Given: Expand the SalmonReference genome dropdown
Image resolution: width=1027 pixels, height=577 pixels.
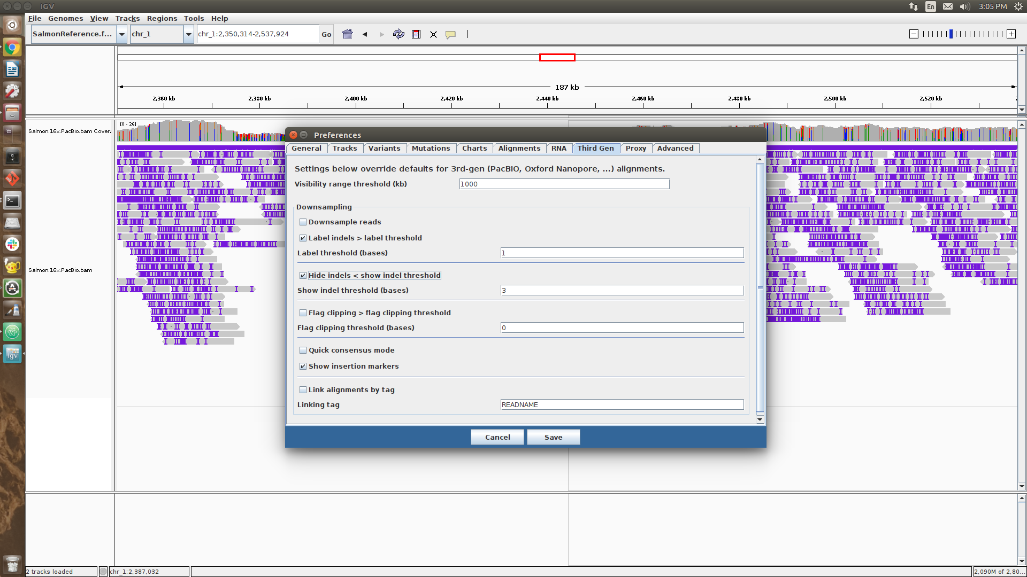Looking at the screenshot, I should coord(122,34).
